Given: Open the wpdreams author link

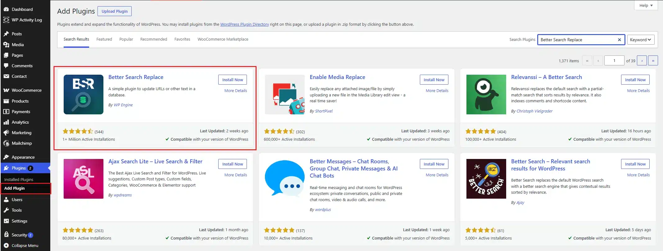Looking at the screenshot, I should [123, 195].
